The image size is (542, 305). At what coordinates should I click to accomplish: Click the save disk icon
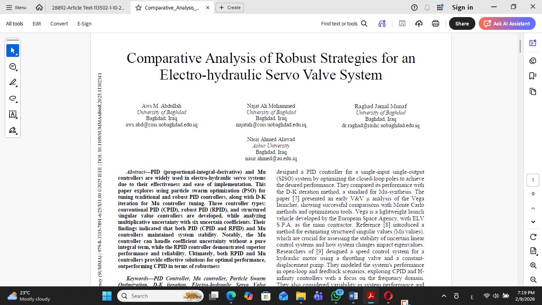(x=402, y=24)
